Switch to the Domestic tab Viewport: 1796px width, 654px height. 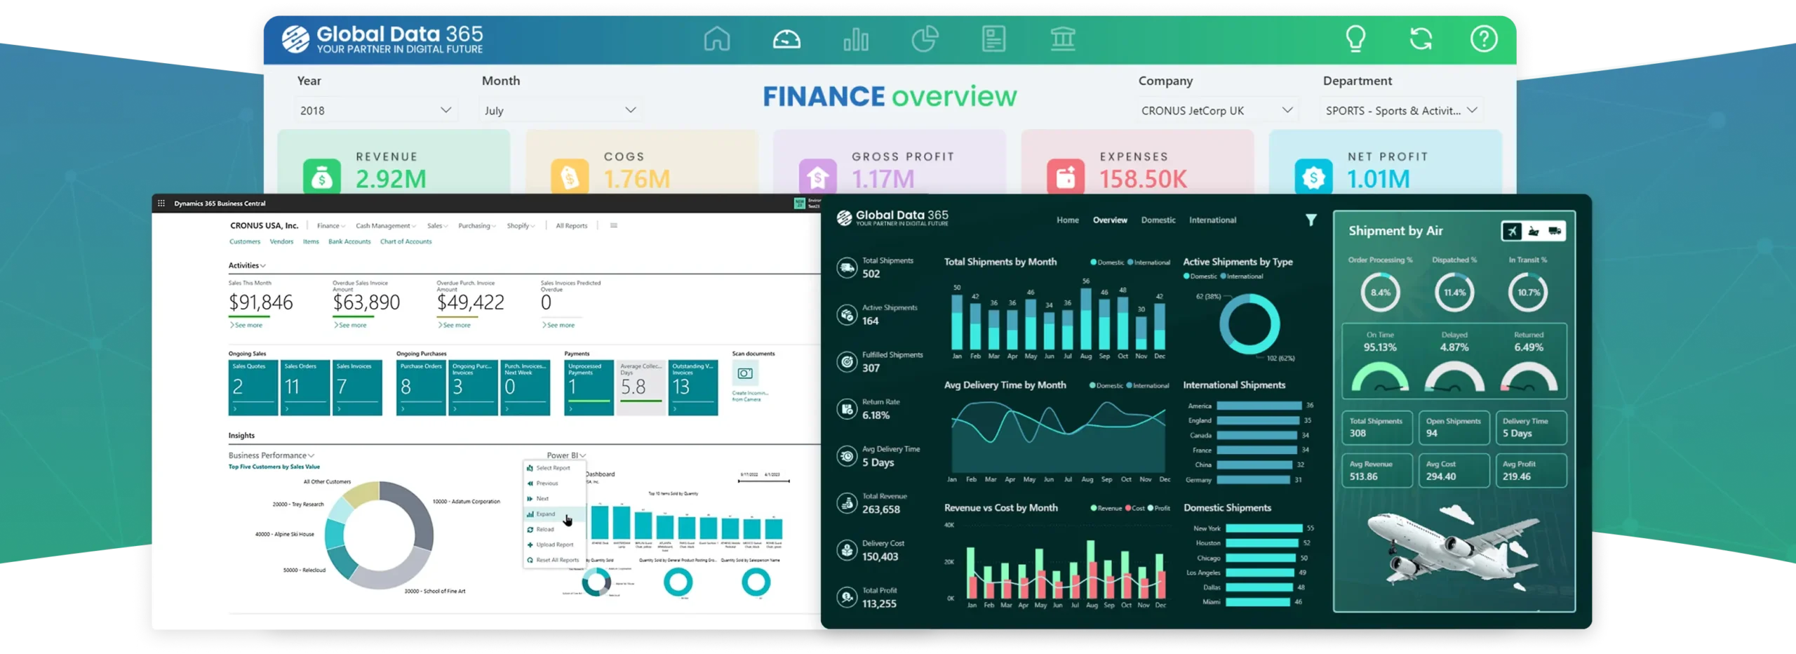click(1158, 220)
